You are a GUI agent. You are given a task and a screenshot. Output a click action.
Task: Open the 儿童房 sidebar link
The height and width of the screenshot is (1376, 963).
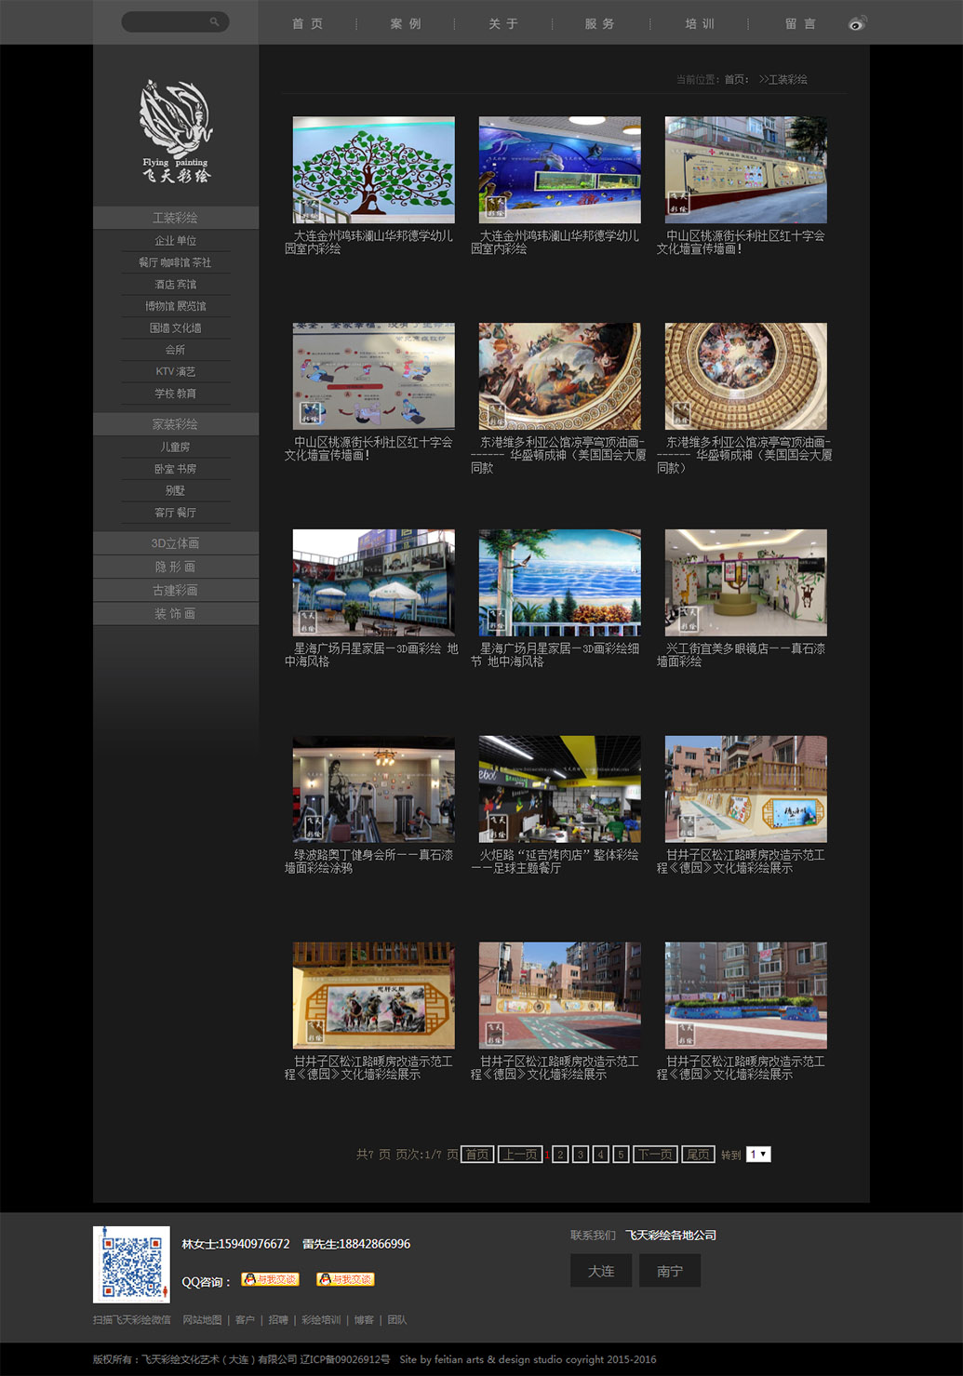tap(175, 448)
